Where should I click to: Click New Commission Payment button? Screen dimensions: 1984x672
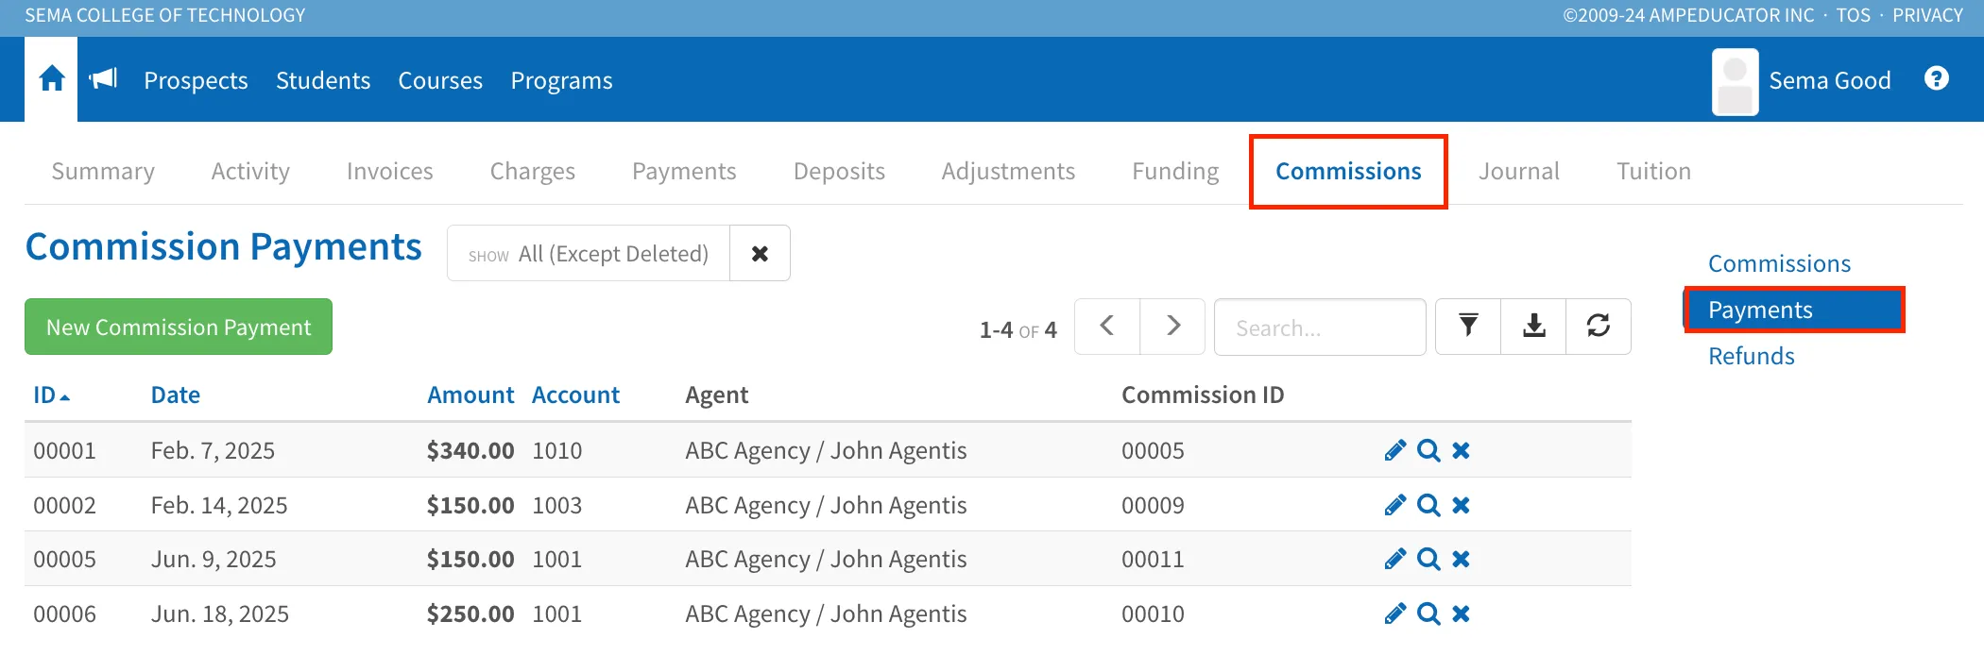pyautogui.click(x=179, y=327)
